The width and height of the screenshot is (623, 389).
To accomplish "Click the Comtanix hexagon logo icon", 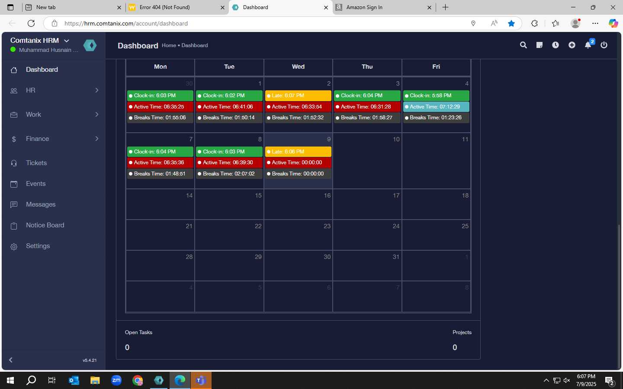I will [x=90, y=45].
